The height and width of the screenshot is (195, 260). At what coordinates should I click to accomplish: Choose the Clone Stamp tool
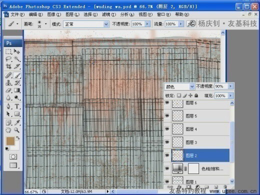click(8, 82)
